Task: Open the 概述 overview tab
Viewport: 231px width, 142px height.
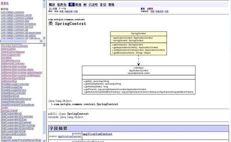Action: coord(52,5)
